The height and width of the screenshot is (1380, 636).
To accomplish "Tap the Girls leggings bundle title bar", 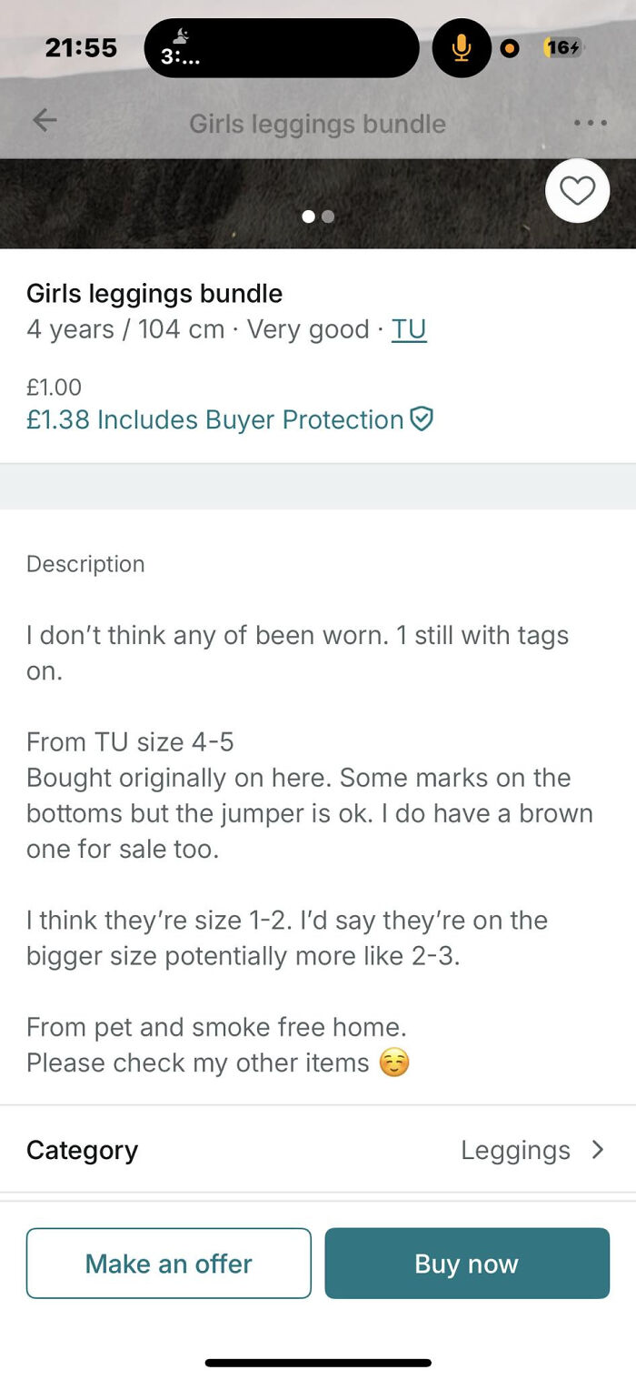I will 316,123.
